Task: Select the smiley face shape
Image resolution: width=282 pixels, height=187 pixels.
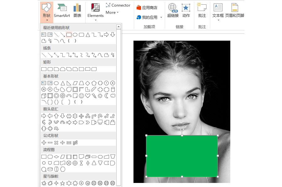Action: coord(81,96)
